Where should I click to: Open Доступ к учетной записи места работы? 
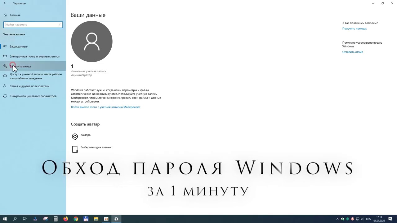click(x=33, y=76)
